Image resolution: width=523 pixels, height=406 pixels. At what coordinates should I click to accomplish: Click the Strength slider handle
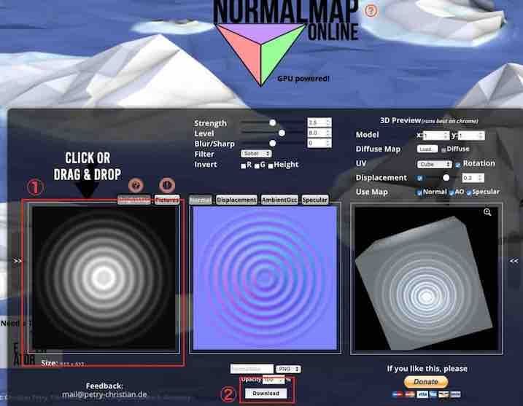tap(273, 122)
